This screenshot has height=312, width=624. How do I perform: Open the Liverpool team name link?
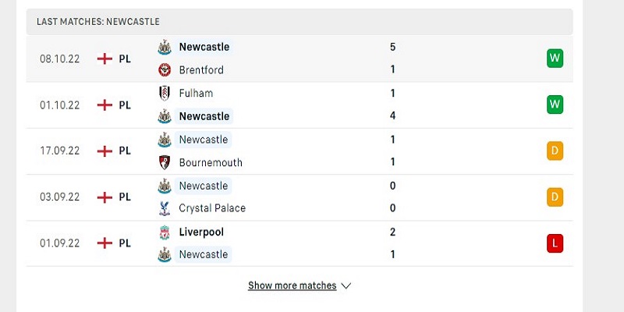click(201, 232)
